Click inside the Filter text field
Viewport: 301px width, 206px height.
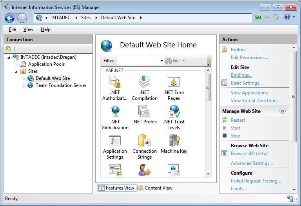138,61
